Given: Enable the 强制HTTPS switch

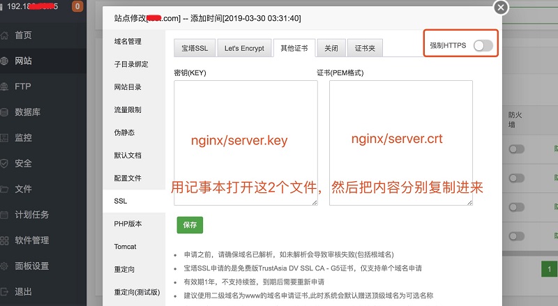Looking at the screenshot, I should pos(483,45).
